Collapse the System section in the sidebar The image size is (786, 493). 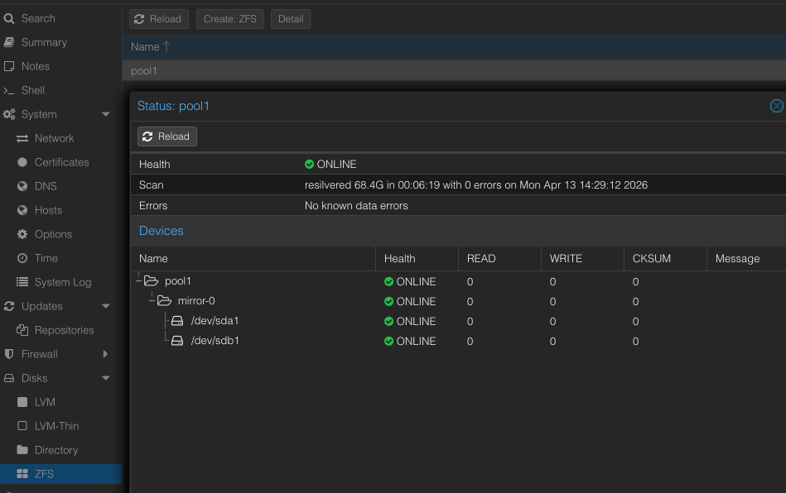[x=106, y=114]
